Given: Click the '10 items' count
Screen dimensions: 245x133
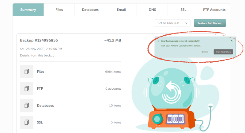Looking at the screenshot, I should pyautogui.click(x=115, y=106).
